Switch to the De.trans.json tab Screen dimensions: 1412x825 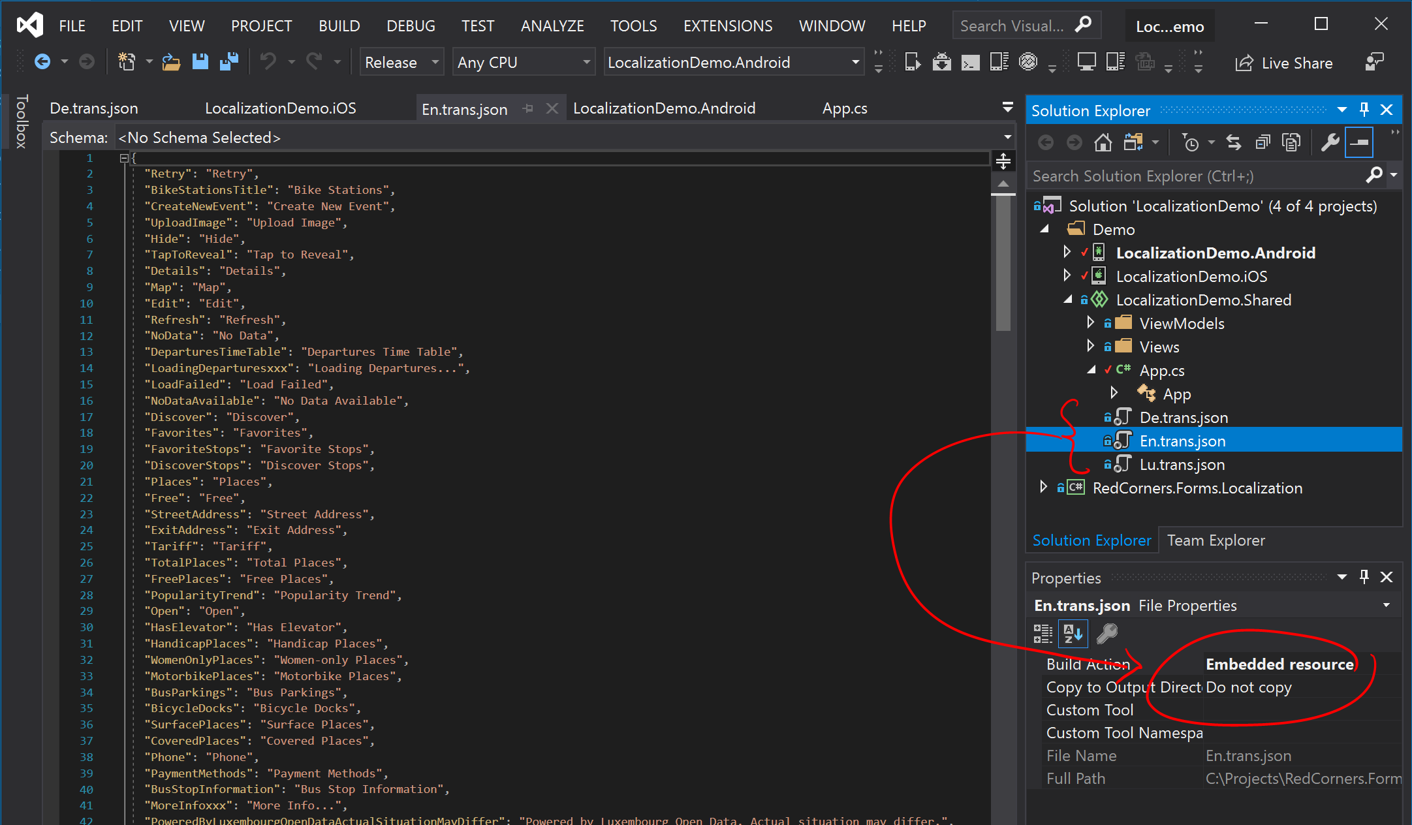94,108
